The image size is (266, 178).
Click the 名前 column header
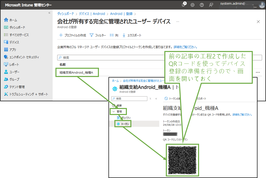(62, 64)
